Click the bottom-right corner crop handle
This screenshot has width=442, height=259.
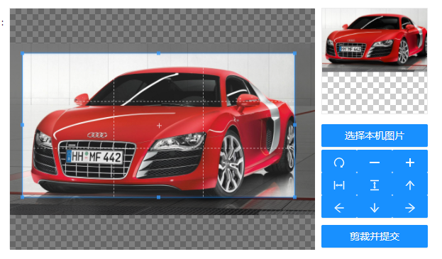295,197
